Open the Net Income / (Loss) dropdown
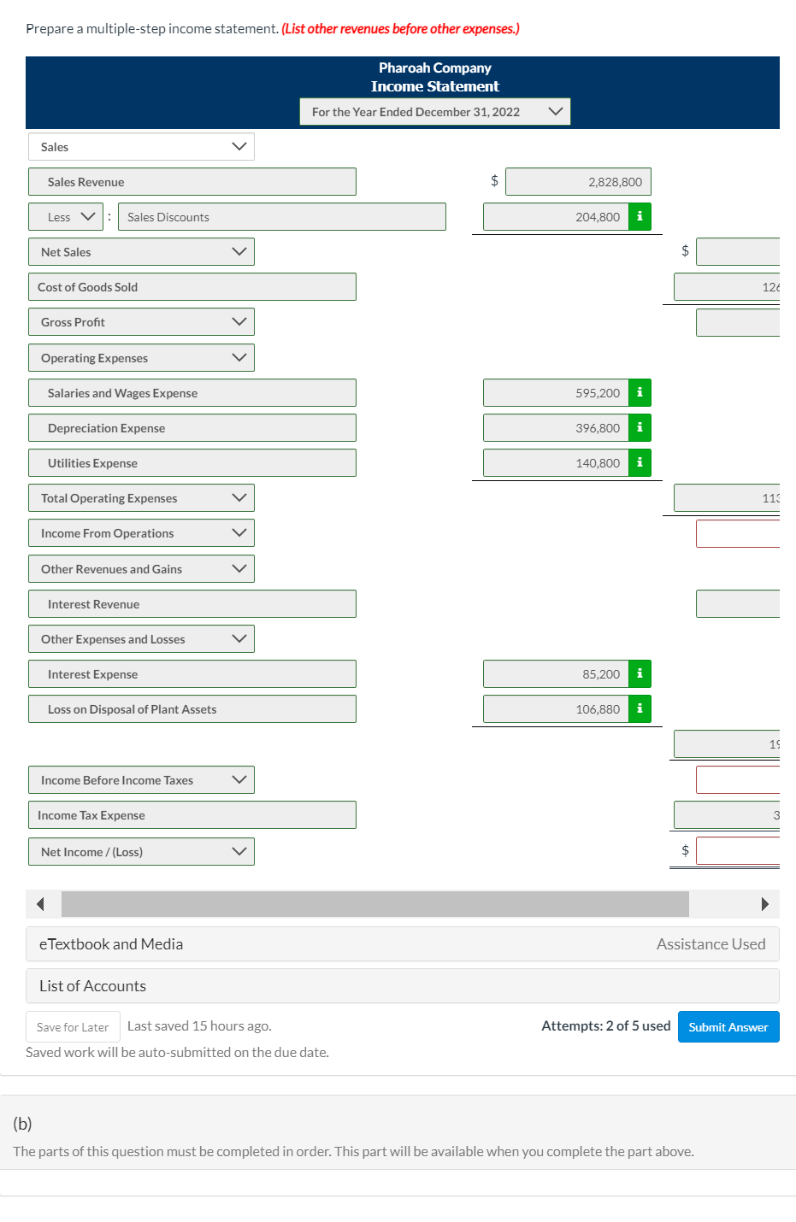This screenshot has height=1222, width=796. coord(141,852)
